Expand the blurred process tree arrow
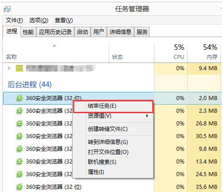 [x=9, y=68]
